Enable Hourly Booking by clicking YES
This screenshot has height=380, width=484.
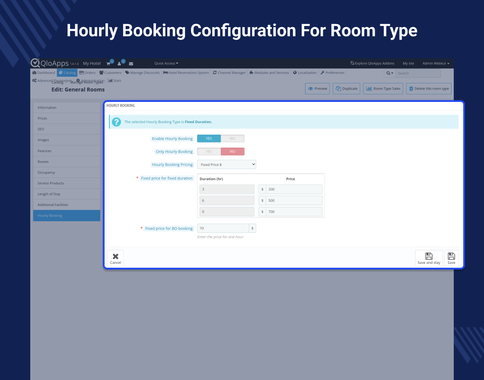pyautogui.click(x=209, y=138)
